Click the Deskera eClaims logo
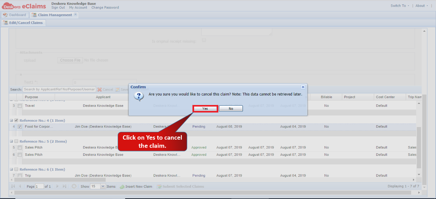The width and height of the screenshot is (436, 199). (24, 6)
